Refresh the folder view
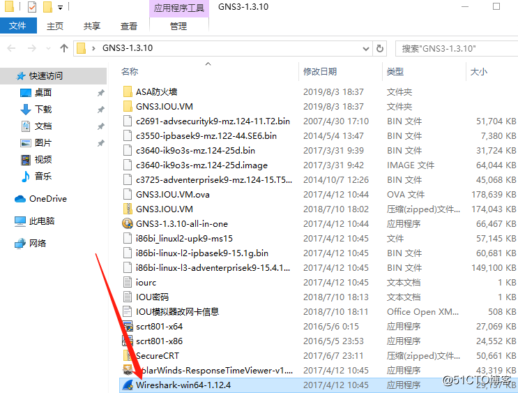This screenshot has height=393, width=518. (380, 49)
